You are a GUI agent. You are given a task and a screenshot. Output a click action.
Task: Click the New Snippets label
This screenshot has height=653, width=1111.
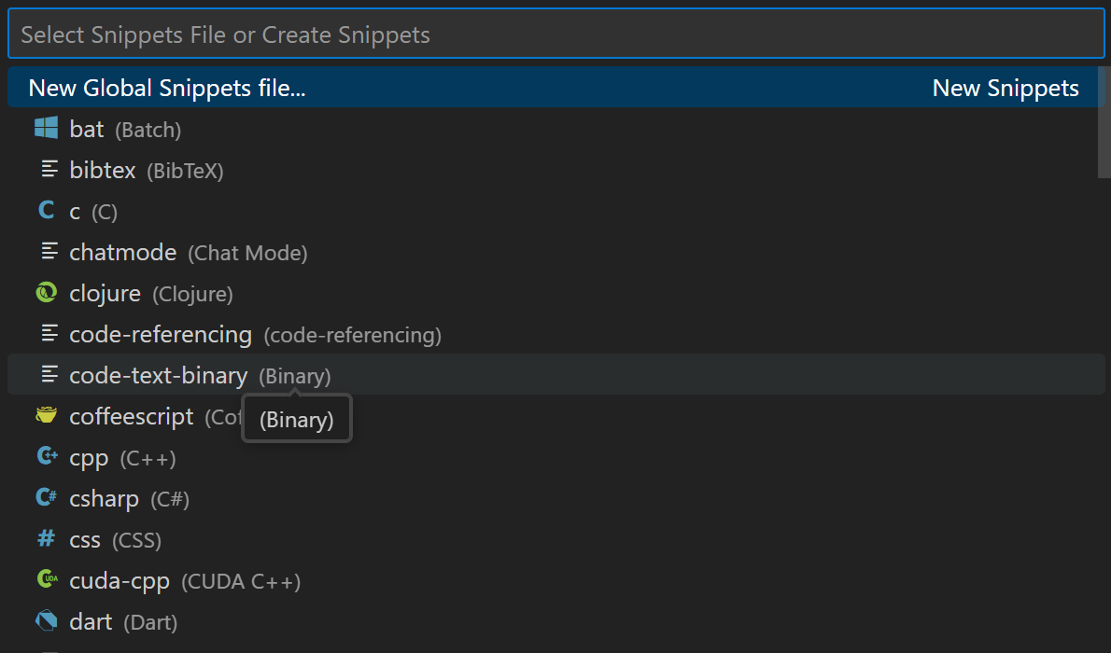(x=1006, y=88)
